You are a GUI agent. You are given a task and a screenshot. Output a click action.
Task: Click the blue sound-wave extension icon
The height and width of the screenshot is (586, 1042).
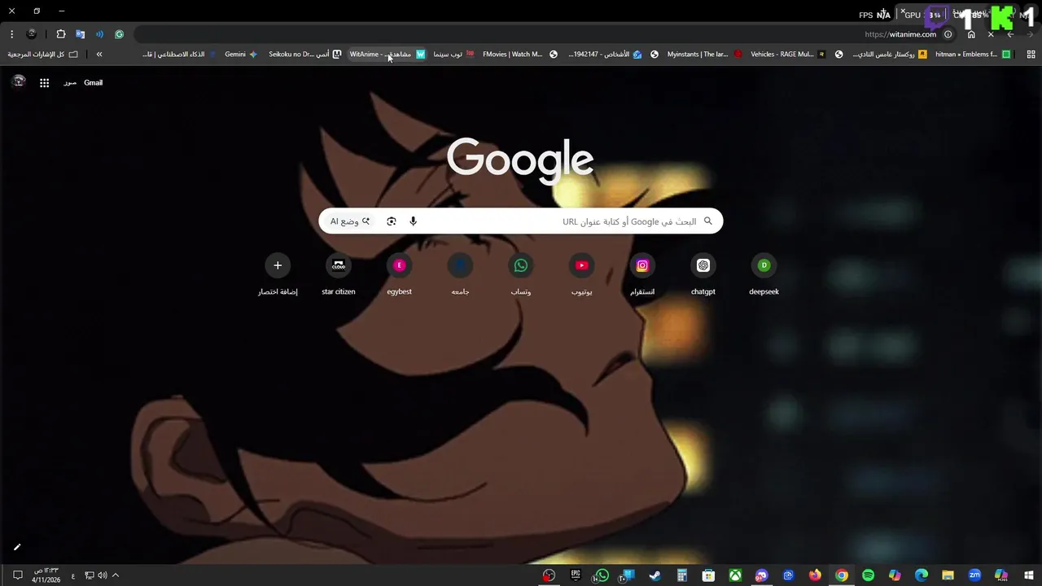coord(99,34)
